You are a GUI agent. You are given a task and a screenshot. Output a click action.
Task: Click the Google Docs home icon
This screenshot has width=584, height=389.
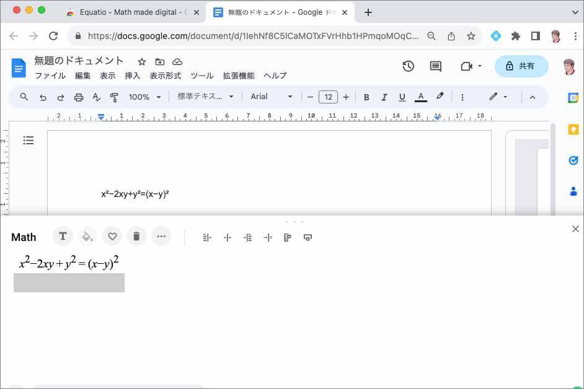point(19,68)
